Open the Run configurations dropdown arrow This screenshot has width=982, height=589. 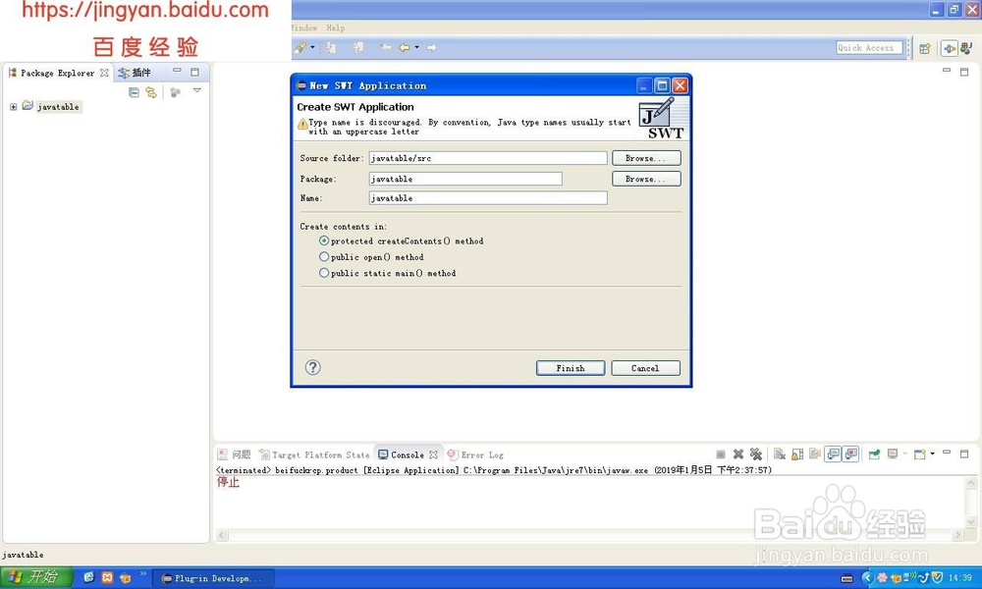[x=312, y=46]
